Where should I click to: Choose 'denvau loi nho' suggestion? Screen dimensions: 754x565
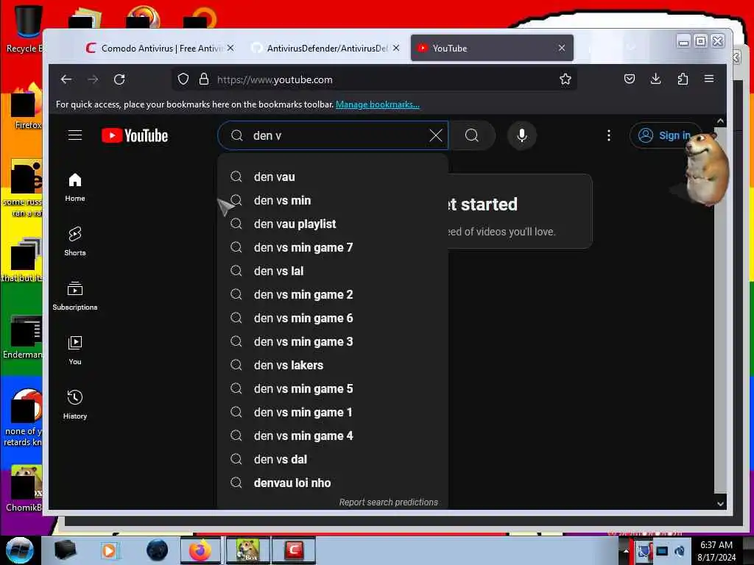[x=333, y=483]
